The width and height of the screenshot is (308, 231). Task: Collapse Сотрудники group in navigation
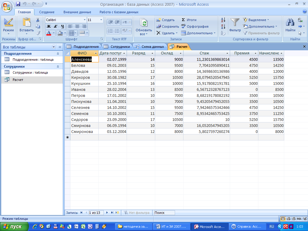(58, 66)
